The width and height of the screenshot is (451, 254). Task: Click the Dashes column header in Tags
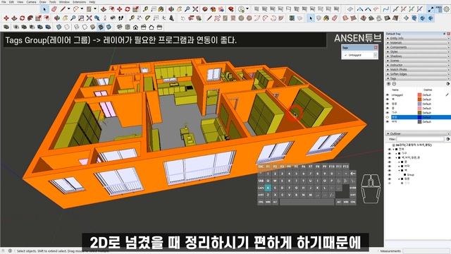tap(428, 90)
